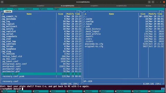Viewport: 166px width, 93px height.
Task: Sort left panel by Modify time
Action: tap(73, 14)
